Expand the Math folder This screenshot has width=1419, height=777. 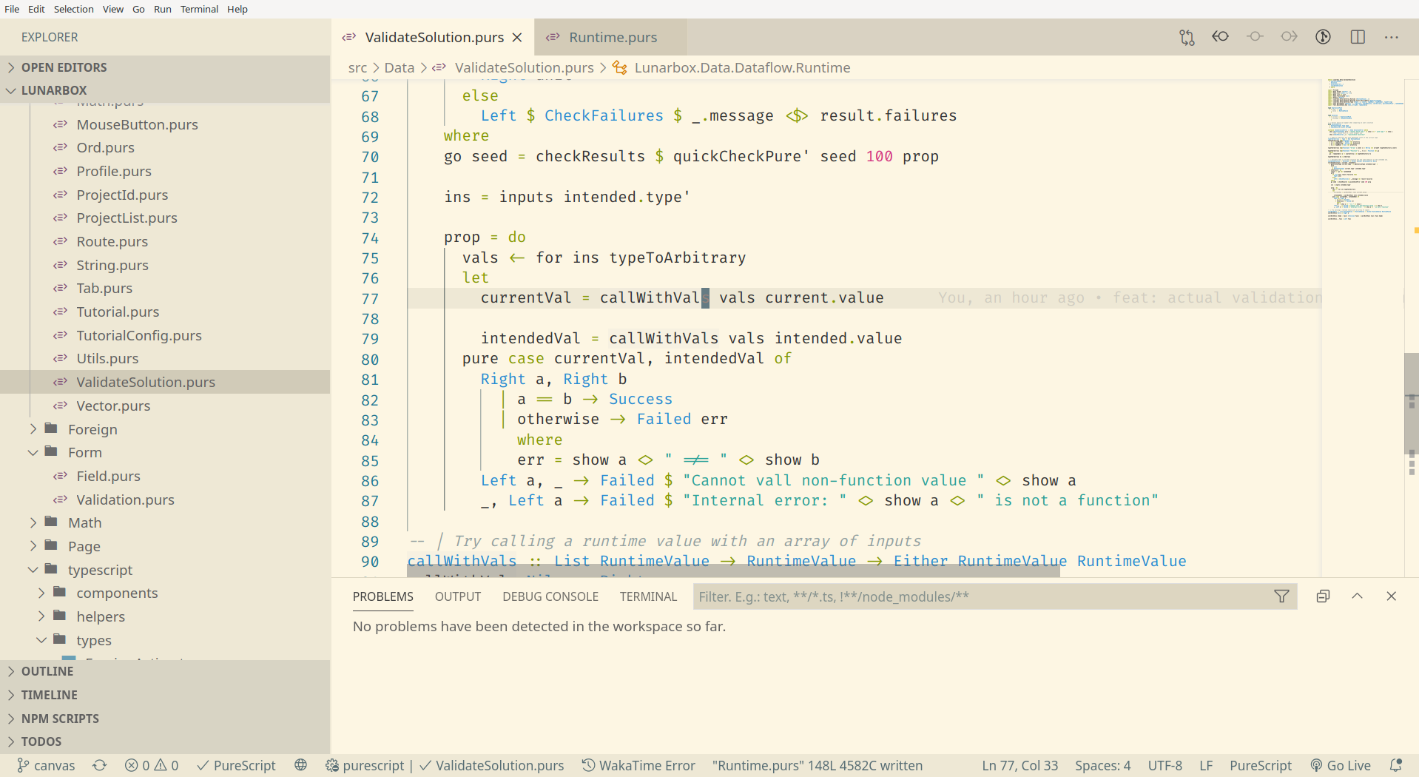pyautogui.click(x=165, y=522)
